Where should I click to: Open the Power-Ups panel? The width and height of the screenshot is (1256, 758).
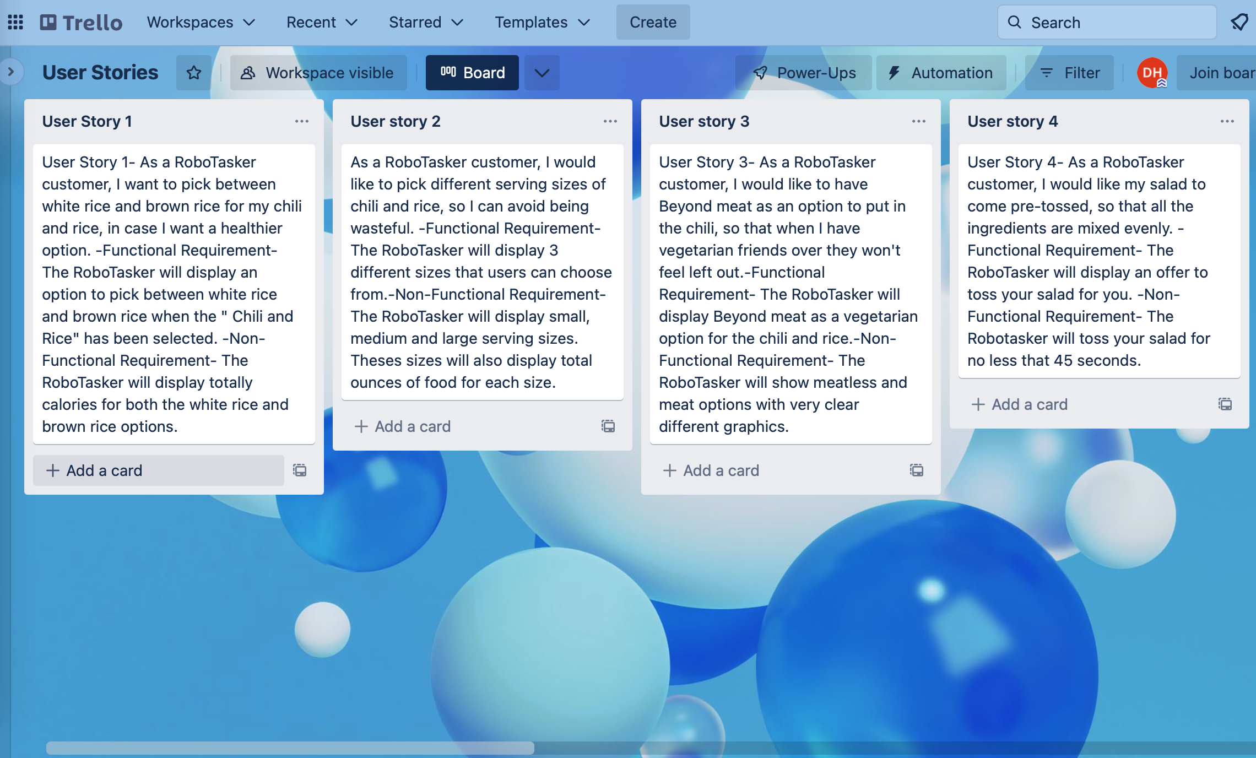tap(805, 72)
